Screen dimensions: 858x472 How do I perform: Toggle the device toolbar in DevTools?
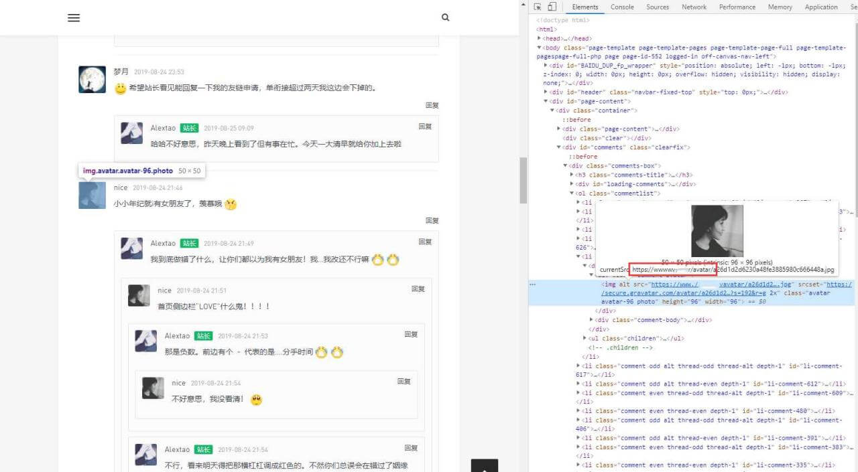[552, 7]
